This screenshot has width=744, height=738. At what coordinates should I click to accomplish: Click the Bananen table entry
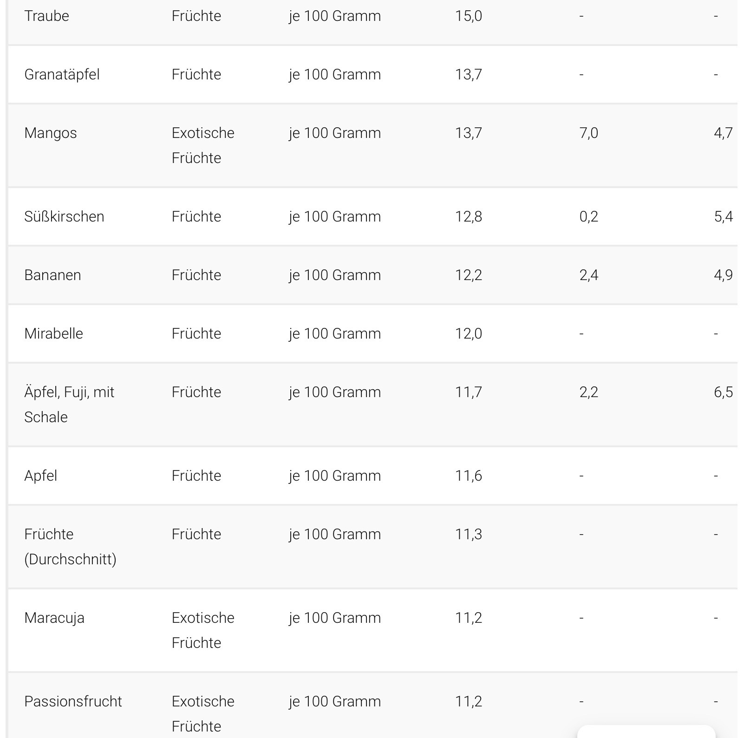pos(52,275)
